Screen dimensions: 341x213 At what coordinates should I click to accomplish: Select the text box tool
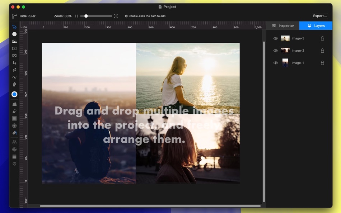tap(14, 48)
